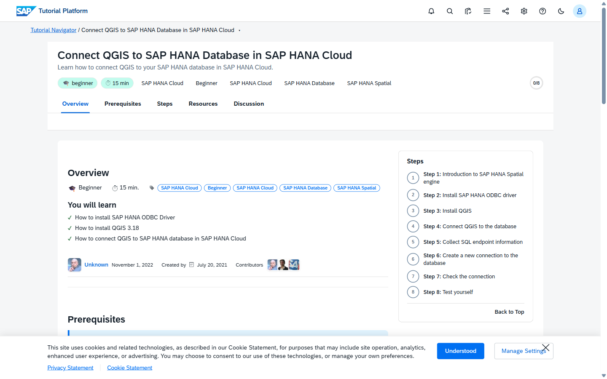Go to Step 6: Create a new connection
The height and width of the screenshot is (379, 607).
471,259
